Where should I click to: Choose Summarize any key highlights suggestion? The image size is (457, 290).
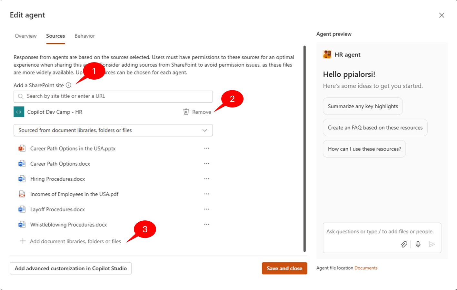pos(363,106)
